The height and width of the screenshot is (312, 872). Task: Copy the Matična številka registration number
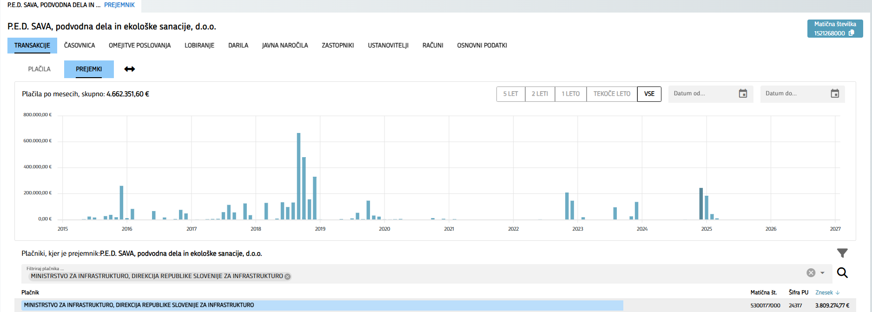[851, 33]
